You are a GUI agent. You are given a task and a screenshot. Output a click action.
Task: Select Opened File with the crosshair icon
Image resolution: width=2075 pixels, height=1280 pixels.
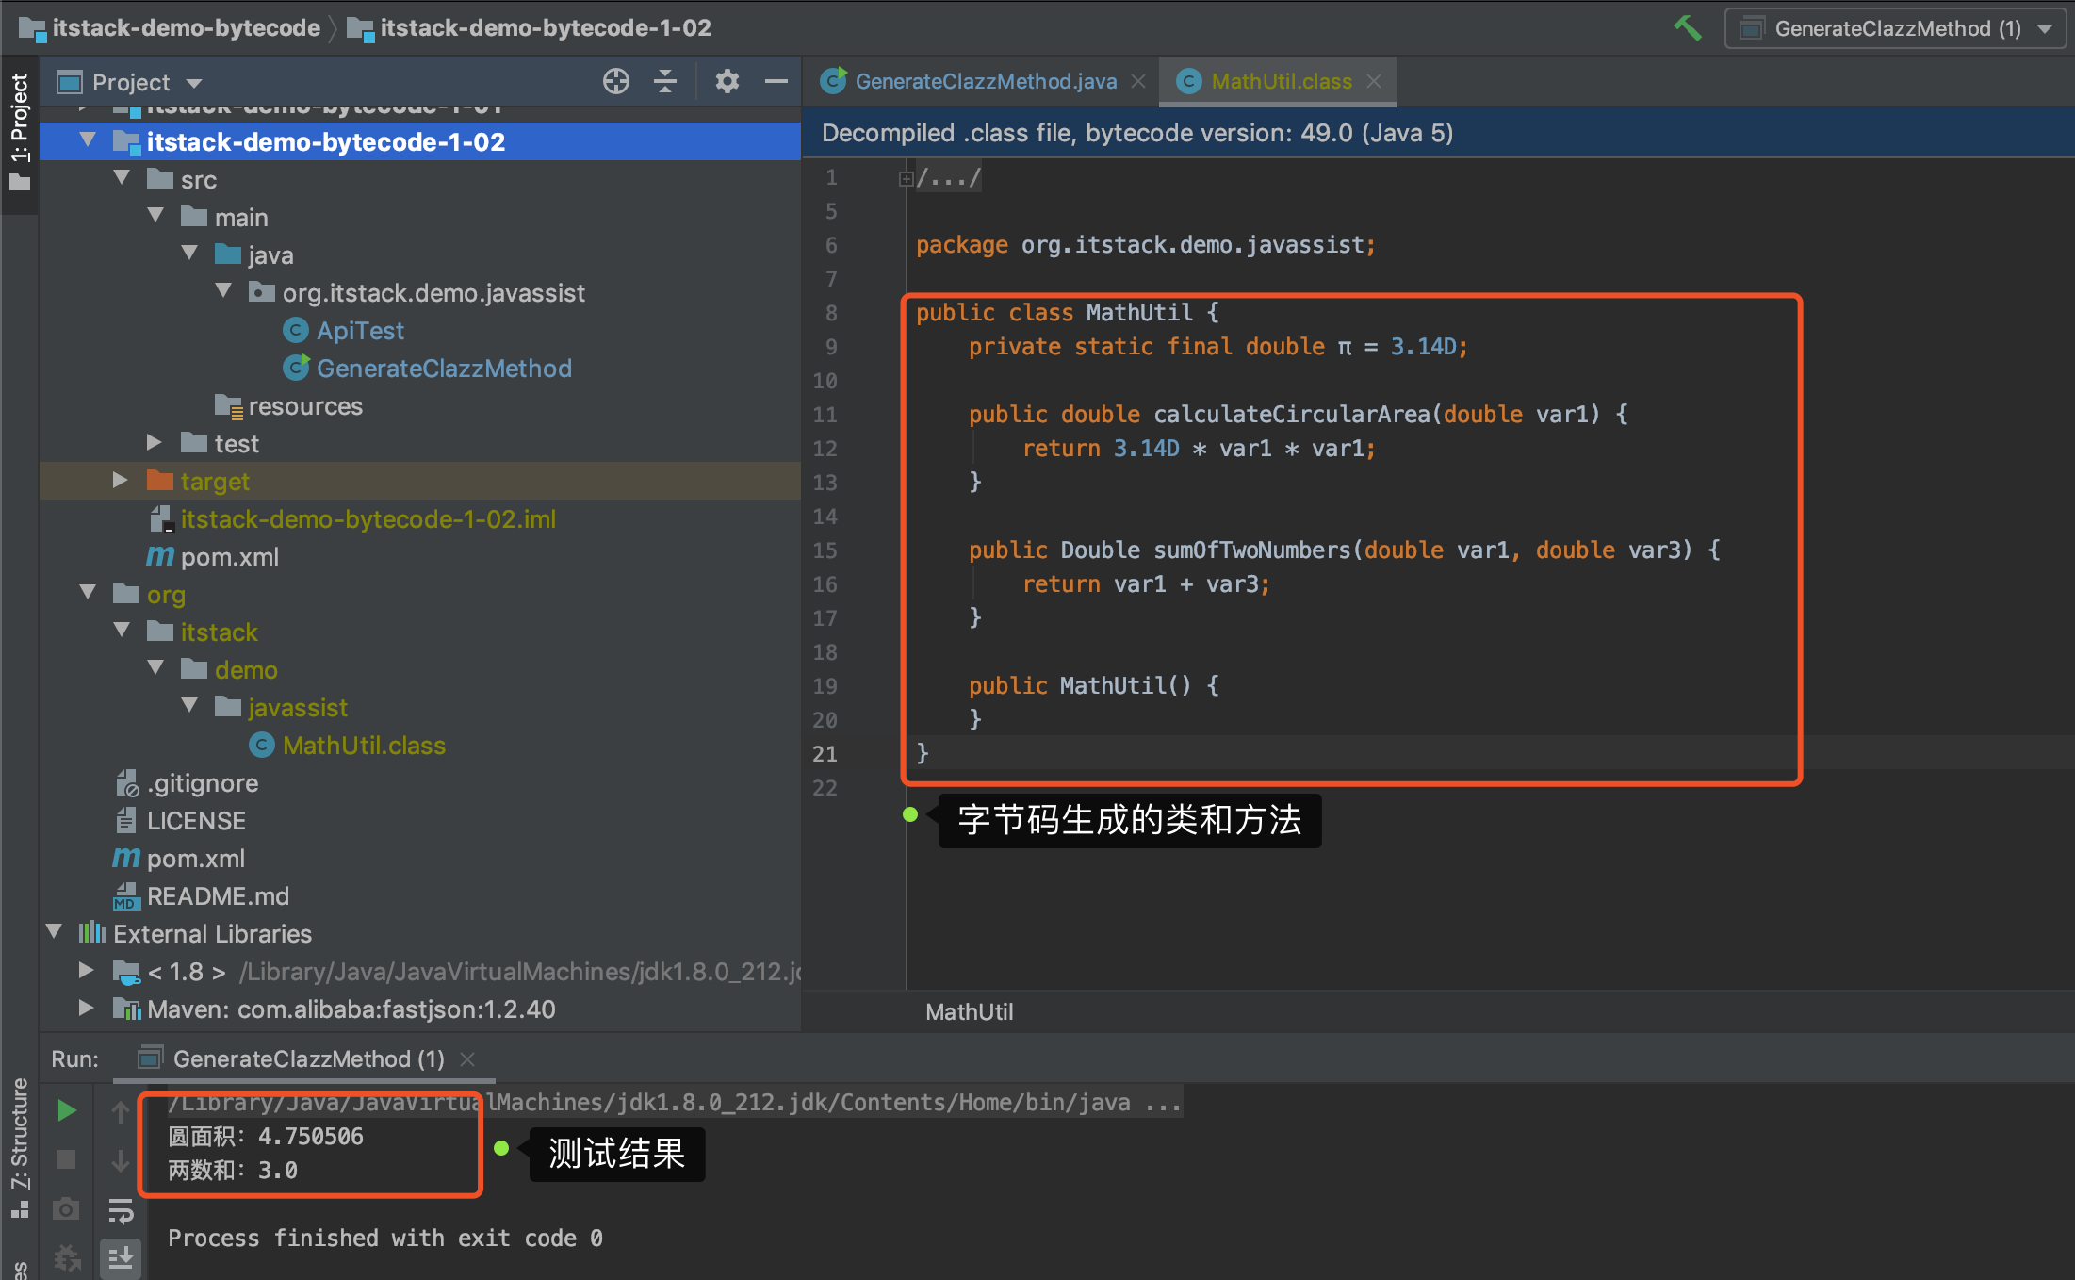(615, 82)
